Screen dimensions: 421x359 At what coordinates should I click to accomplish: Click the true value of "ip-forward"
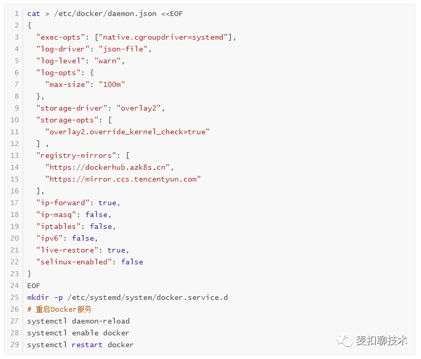coord(107,203)
